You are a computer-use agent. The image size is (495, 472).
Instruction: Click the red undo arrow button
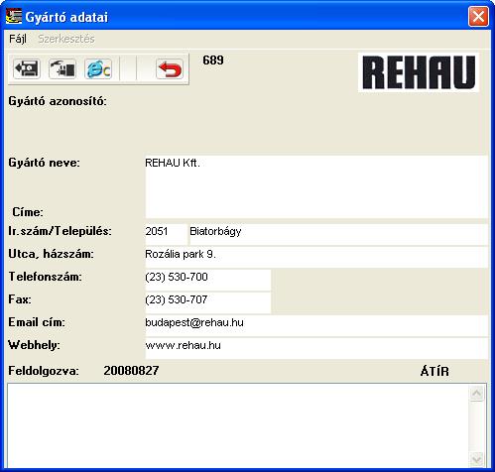tap(170, 68)
